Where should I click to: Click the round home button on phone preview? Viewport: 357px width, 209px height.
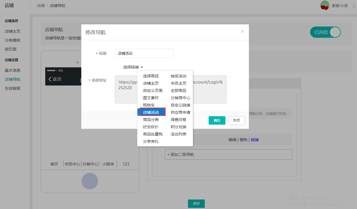click(x=90, y=181)
